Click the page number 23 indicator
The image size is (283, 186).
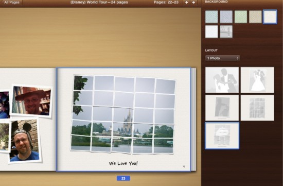coord(123,178)
